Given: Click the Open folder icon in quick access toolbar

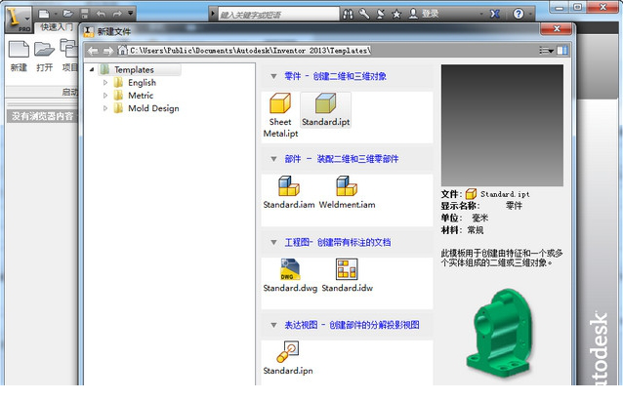Looking at the screenshot, I should (68, 14).
